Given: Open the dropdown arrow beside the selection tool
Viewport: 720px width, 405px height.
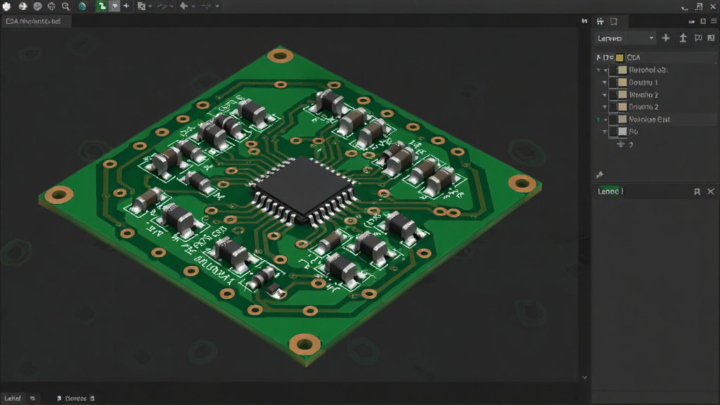Looking at the screenshot, I should pos(150,6).
